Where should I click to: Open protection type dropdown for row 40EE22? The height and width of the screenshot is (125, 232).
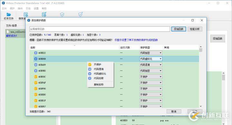(151, 53)
